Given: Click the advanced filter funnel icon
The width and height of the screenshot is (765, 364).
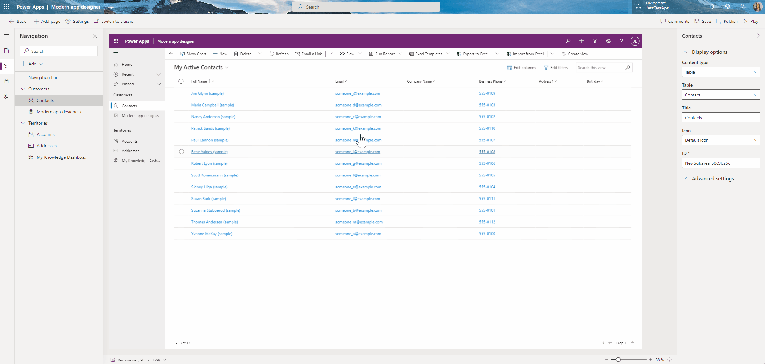Looking at the screenshot, I should pos(595,41).
